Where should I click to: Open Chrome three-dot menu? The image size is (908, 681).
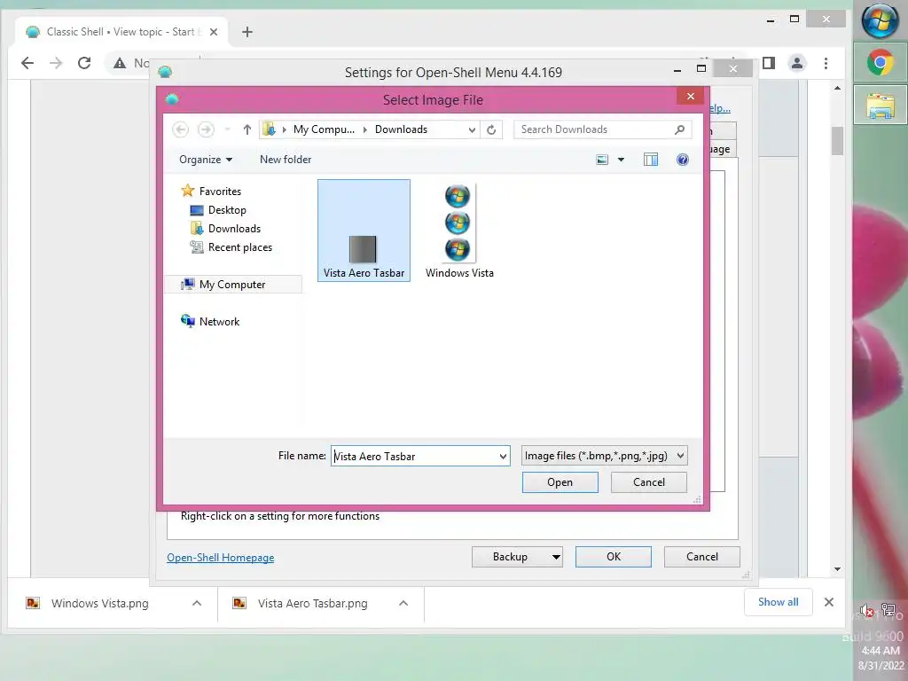(x=826, y=63)
